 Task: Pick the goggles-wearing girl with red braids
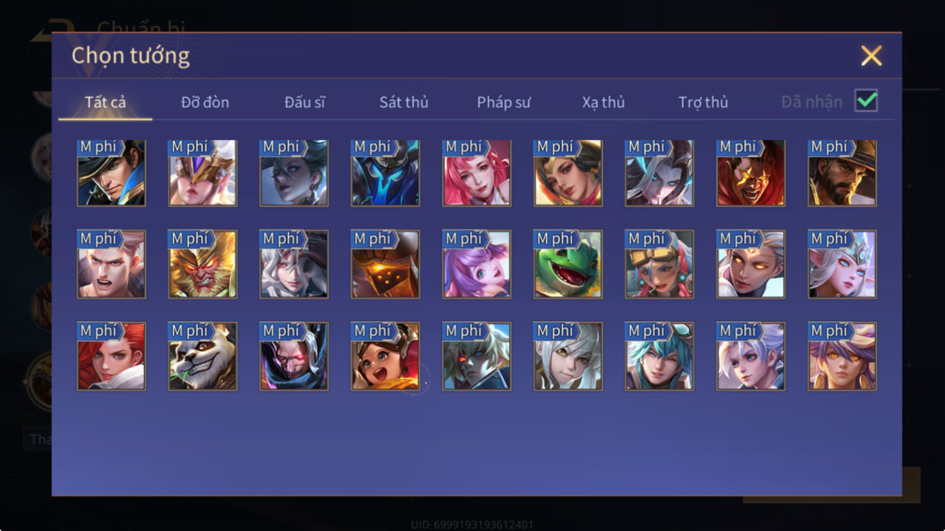click(x=659, y=264)
